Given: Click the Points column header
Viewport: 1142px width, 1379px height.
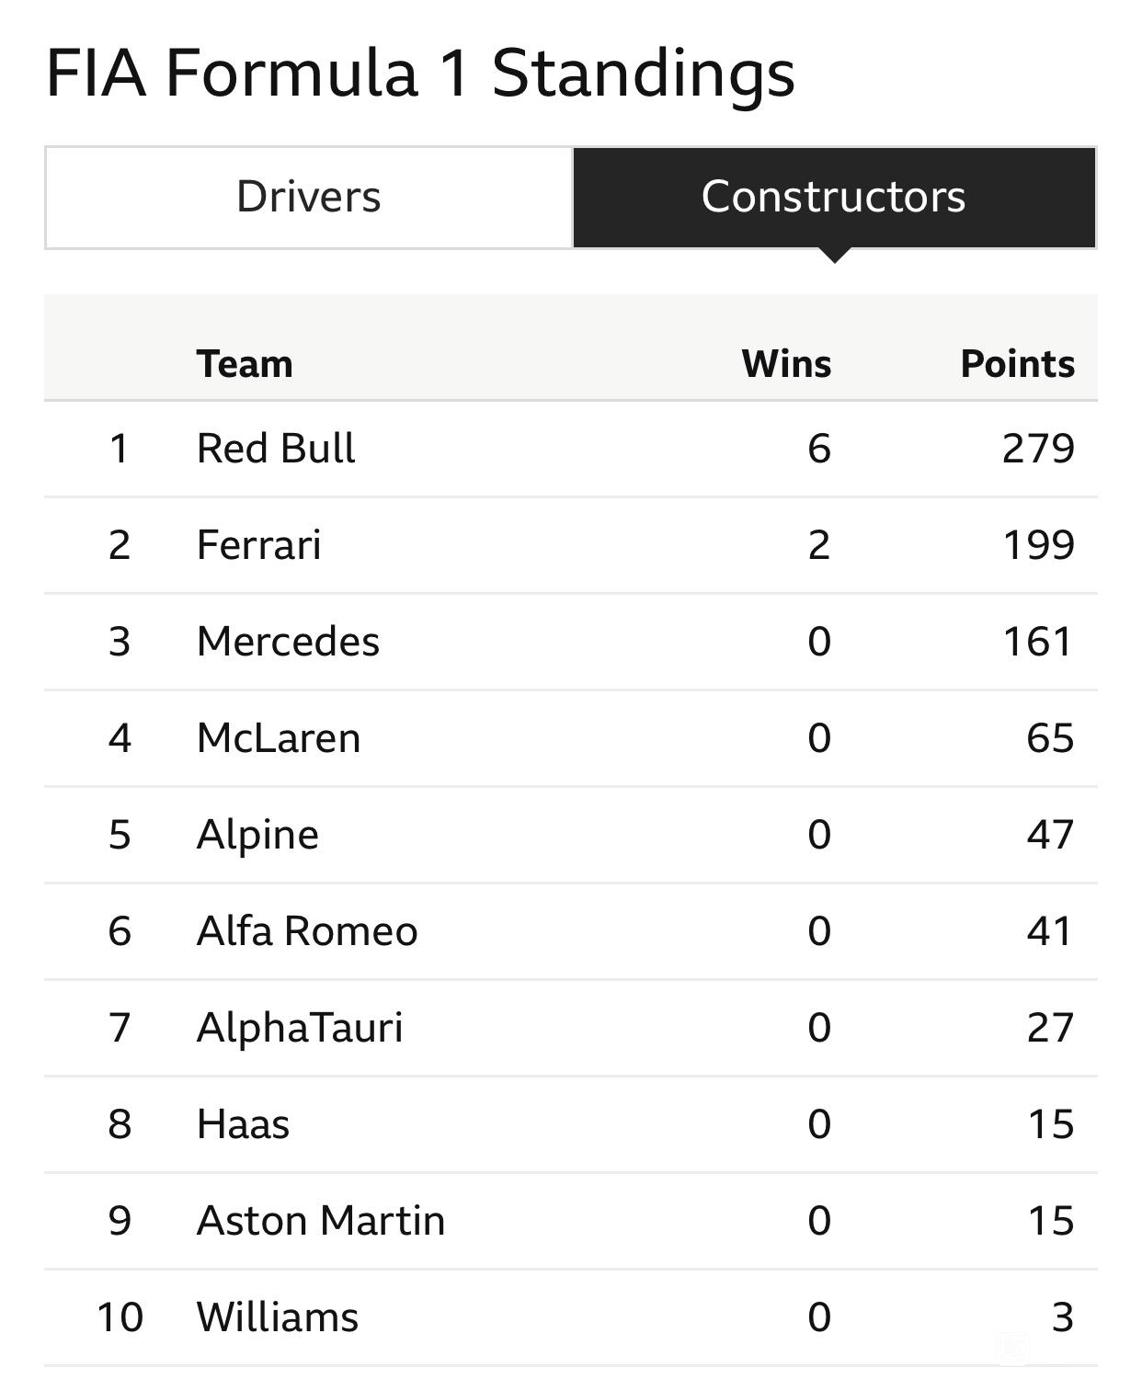Looking at the screenshot, I should point(1018,364).
